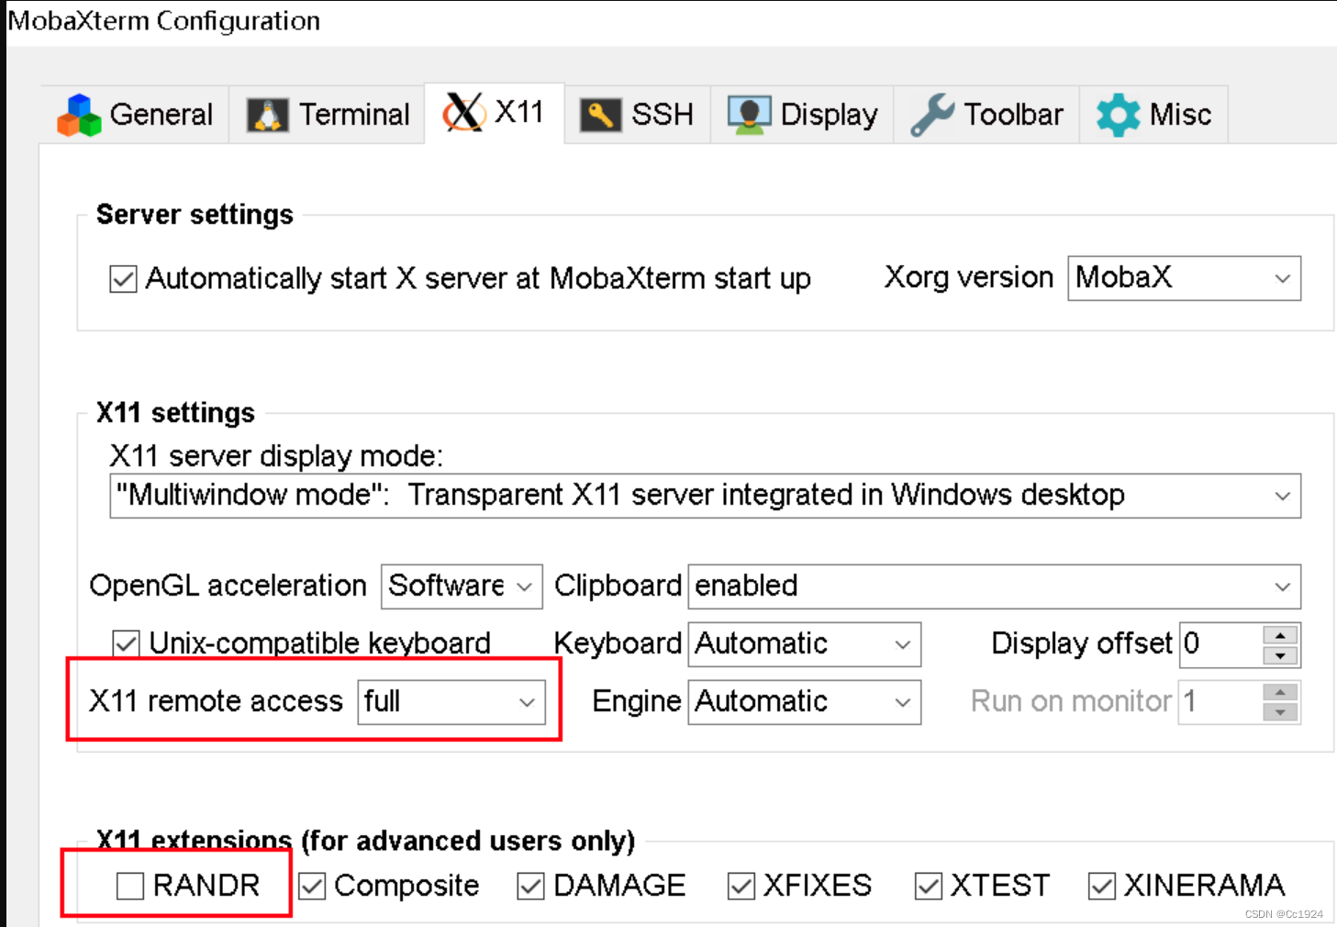Viewport: 1337px width, 927px height.
Task: Expand the OpenGL acceleration dropdown
Action: pyautogui.click(x=462, y=586)
